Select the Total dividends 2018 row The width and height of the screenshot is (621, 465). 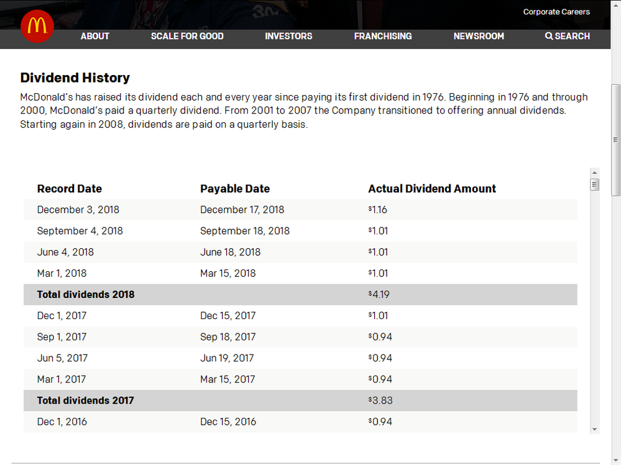click(x=86, y=294)
